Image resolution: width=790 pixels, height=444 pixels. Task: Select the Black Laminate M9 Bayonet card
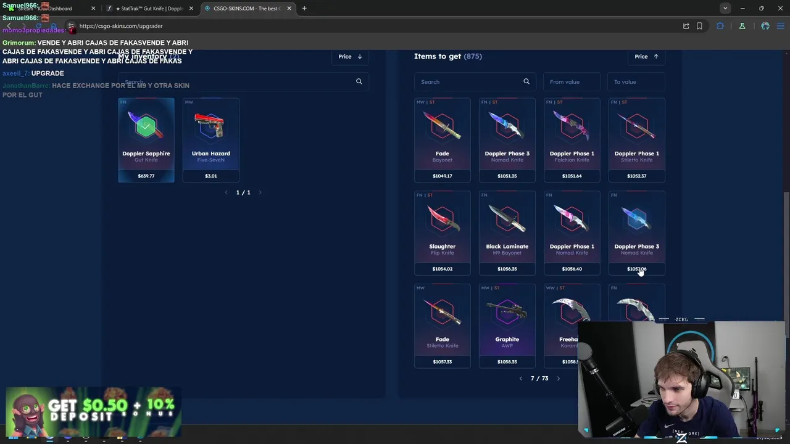(x=507, y=233)
